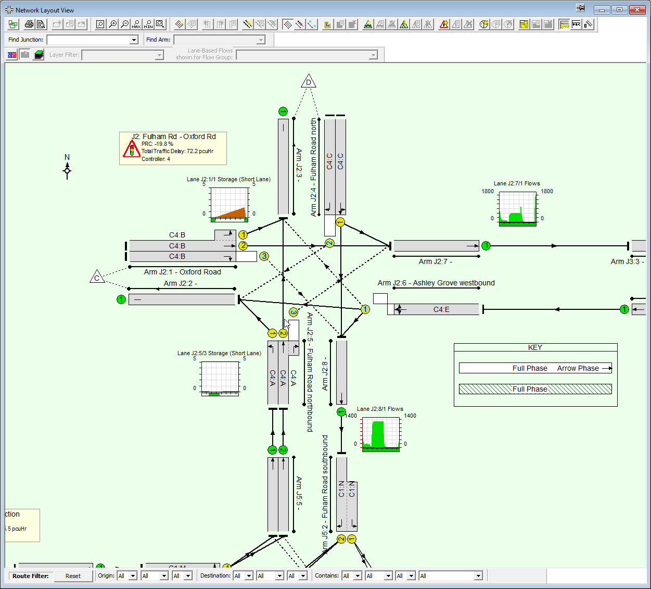Click the MIN zoom icon
Screen dimensions: 651x589
(148, 24)
